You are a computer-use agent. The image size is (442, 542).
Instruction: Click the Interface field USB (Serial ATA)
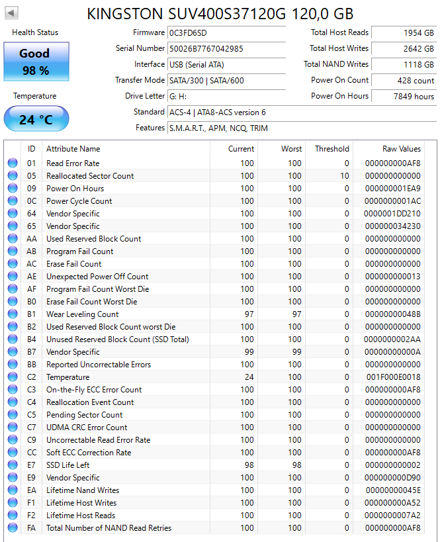(226, 65)
